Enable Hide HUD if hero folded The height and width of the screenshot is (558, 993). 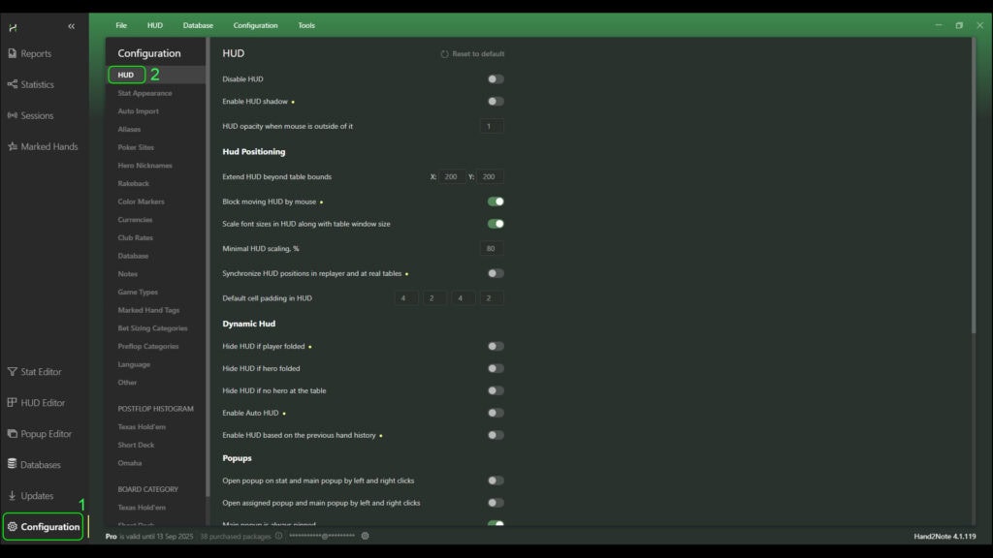[x=496, y=368]
